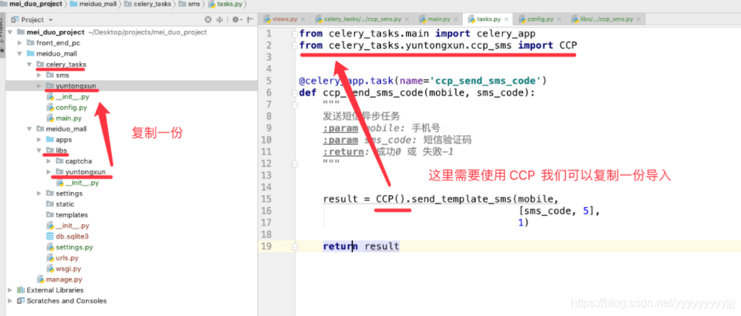Viewport: 741px width, 316px height.
Task: Fold the function at line 6
Action: click(295, 92)
